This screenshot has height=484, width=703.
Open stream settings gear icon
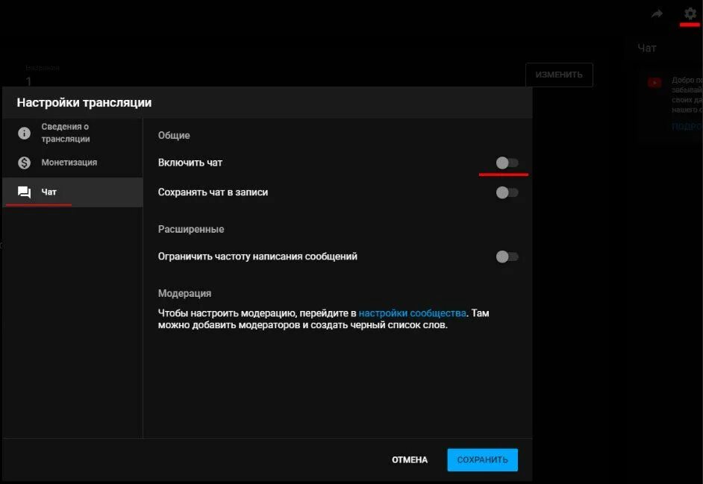pyautogui.click(x=690, y=13)
